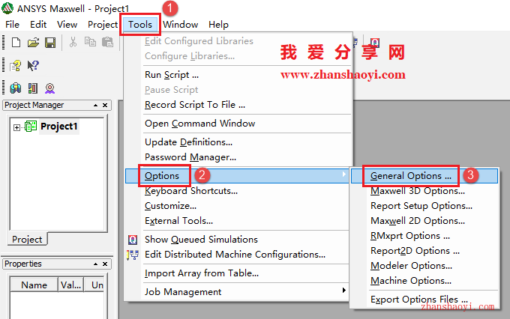Click the Project1 tree node icon

pyautogui.click(x=31, y=126)
